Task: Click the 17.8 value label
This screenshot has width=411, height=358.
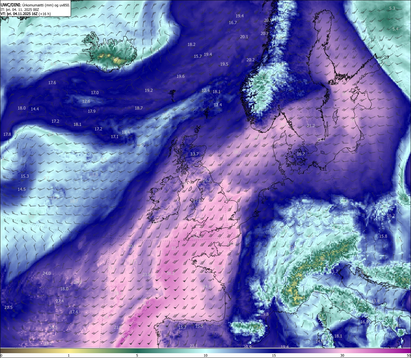Action: point(7,134)
